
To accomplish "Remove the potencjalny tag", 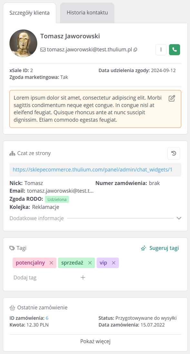I will tap(51, 263).
